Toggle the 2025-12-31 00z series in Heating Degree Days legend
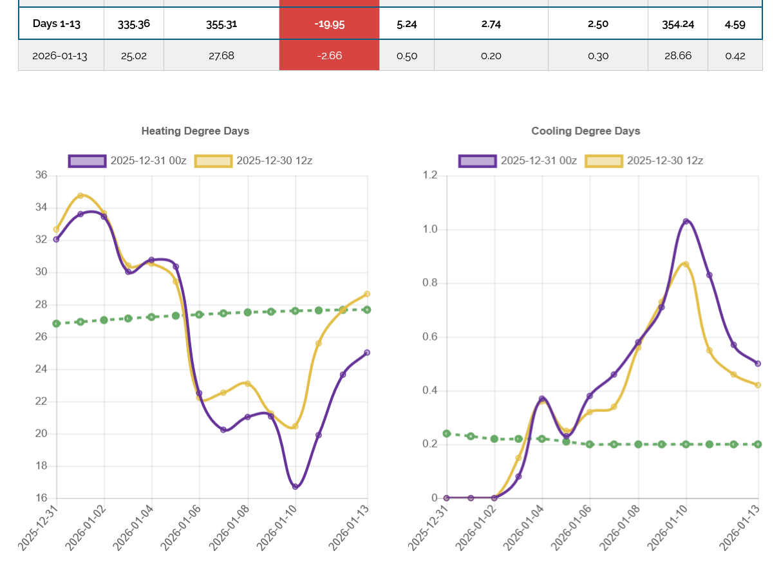The width and height of the screenshot is (781, 580). pyautogui.click(x=87, y=161)
